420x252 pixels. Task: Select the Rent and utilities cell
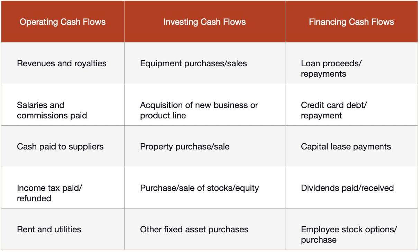(x=49, y=229)
